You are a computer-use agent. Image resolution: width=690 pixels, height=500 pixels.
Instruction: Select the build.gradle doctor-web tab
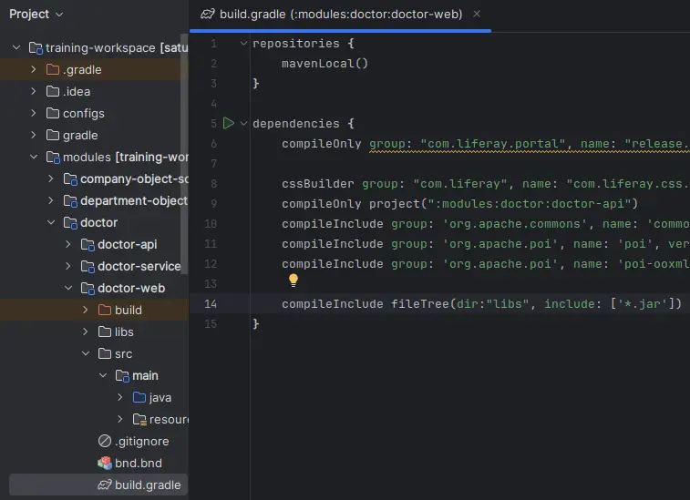click(x=340, y=14)
